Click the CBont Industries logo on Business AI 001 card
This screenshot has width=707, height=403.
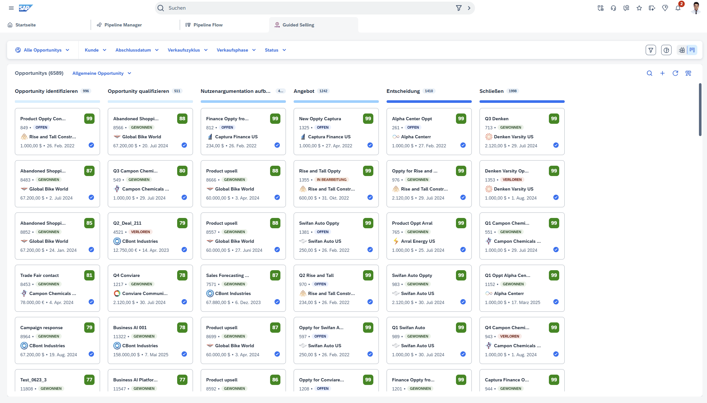point(117,346)
